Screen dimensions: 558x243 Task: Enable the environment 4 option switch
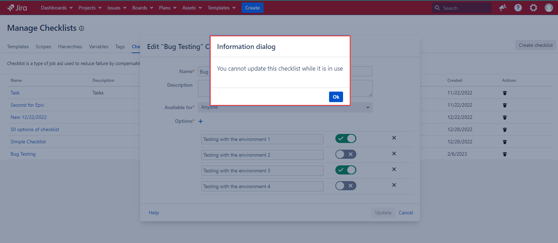coord(346,186)
